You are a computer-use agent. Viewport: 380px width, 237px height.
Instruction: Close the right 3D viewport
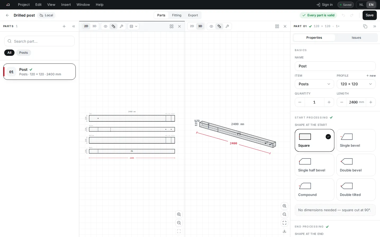(285, 26)
